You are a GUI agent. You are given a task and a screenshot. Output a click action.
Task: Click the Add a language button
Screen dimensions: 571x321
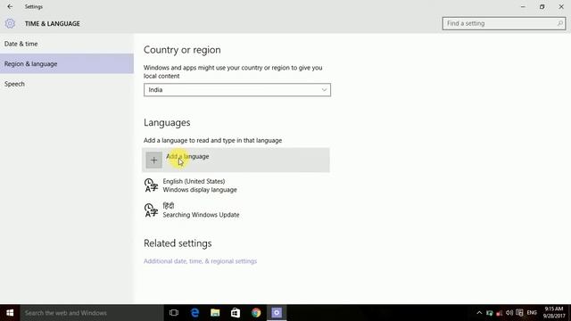coord(236,160)
